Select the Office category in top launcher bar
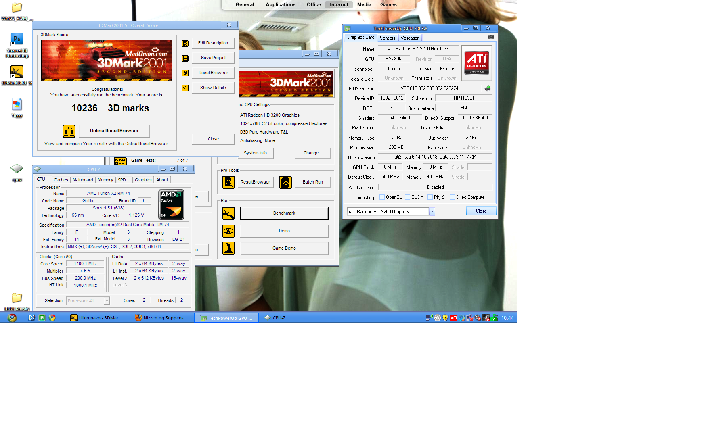 click(x=314, y=5)
